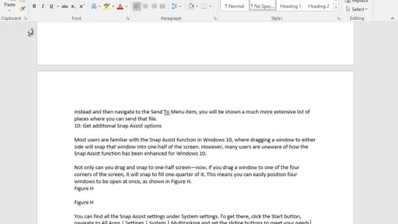
Task: Align text right
Action: pyautogui.click(x=154, y=6)
